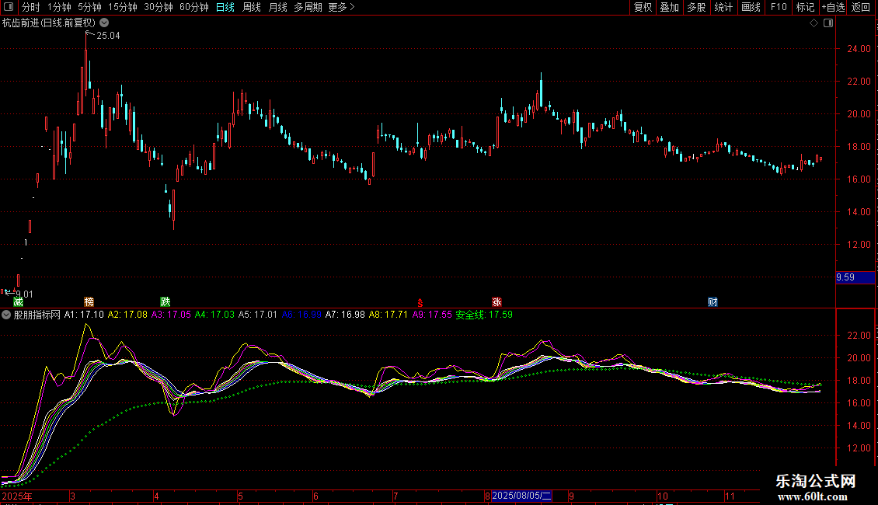Click the 画线 drawing tool button
The image size is (878, 505).
751,8
